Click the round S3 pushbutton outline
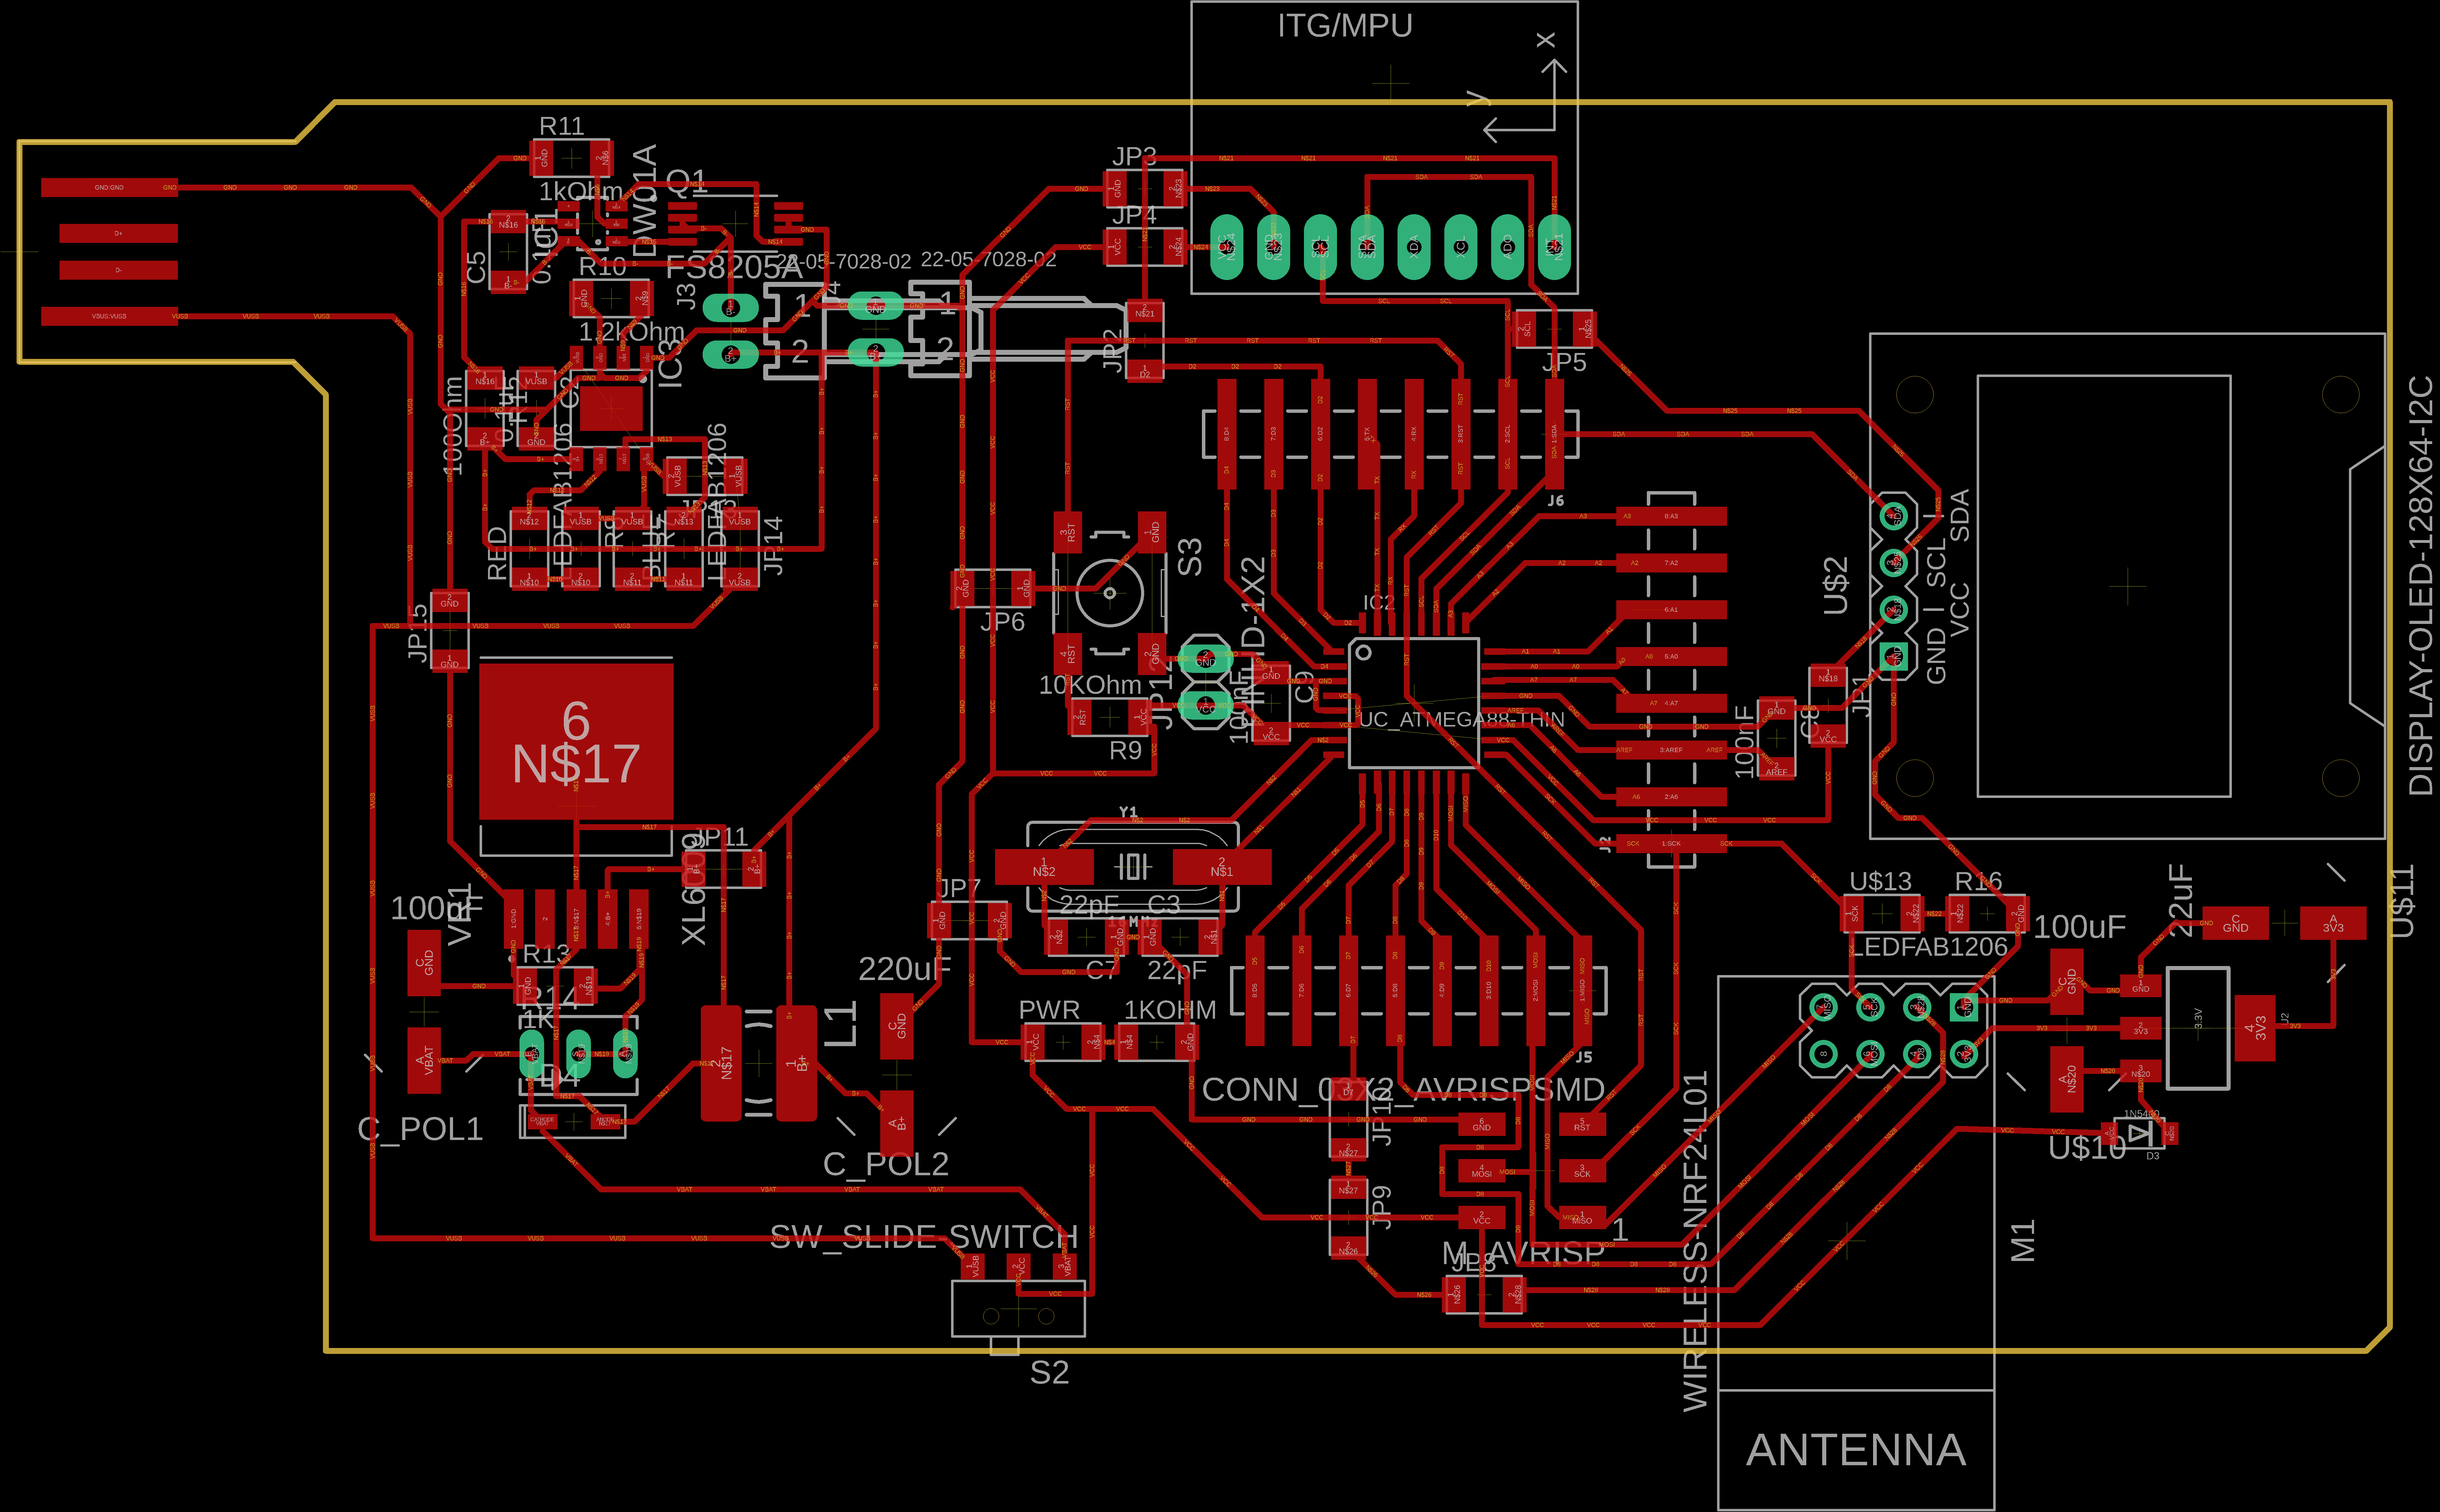Screen dimensions: 2440x1512 coord(1110,593)
